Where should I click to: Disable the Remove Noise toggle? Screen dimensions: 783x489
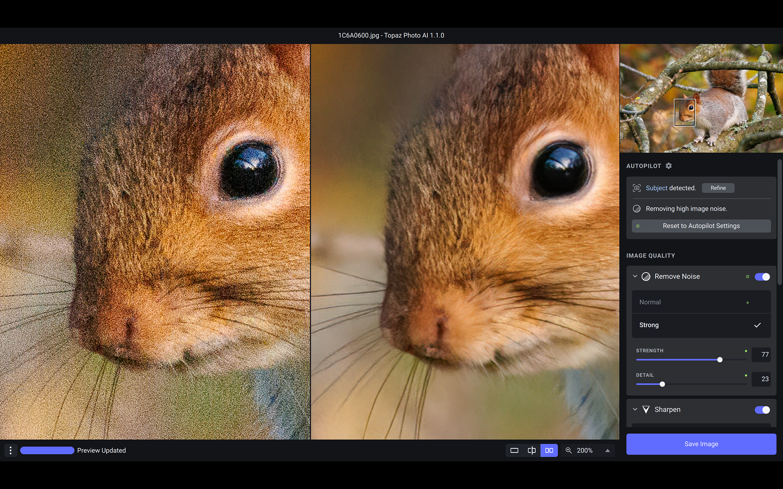click(762, 277)
